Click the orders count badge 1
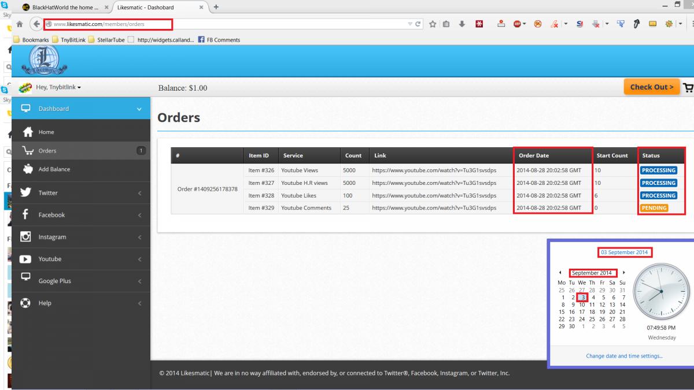 point(141,151)
